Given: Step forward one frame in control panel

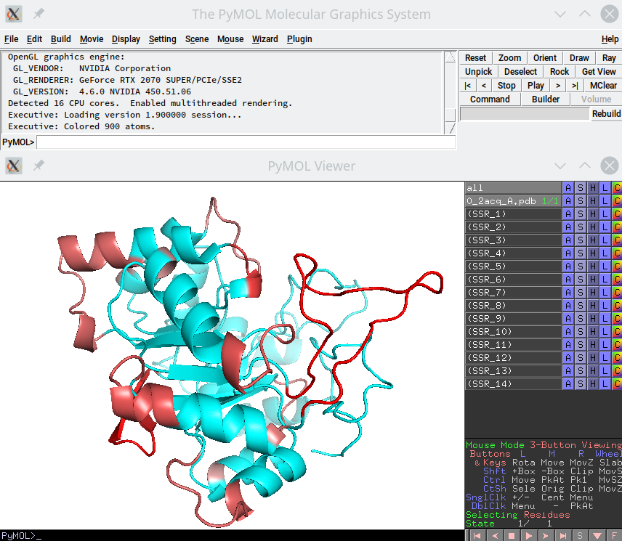Looking at the screenshot, I should pyautogui.click(x=558, y=86).
